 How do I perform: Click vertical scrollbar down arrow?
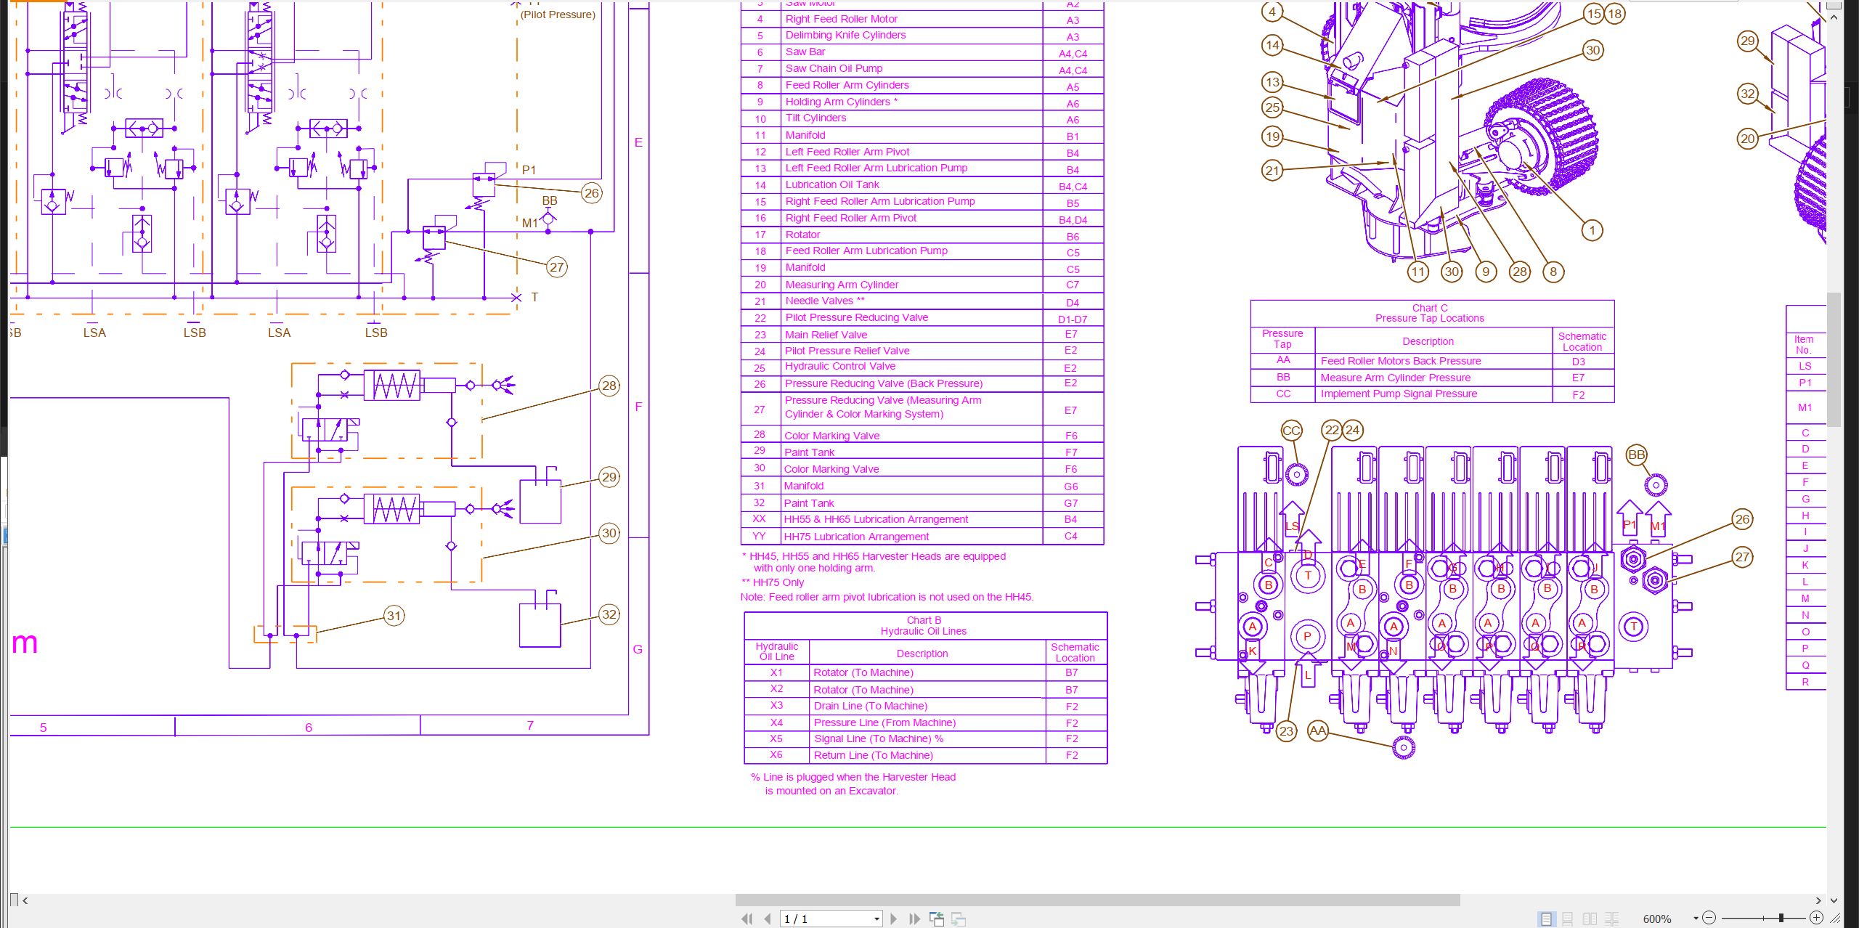[1834, 900]
